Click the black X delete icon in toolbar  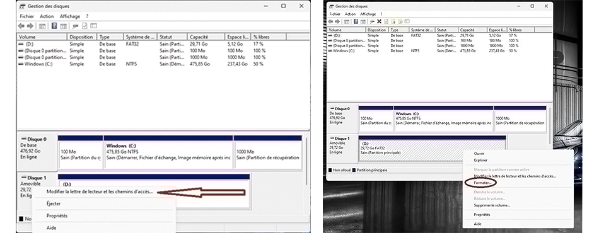click(x=380, y=21)
